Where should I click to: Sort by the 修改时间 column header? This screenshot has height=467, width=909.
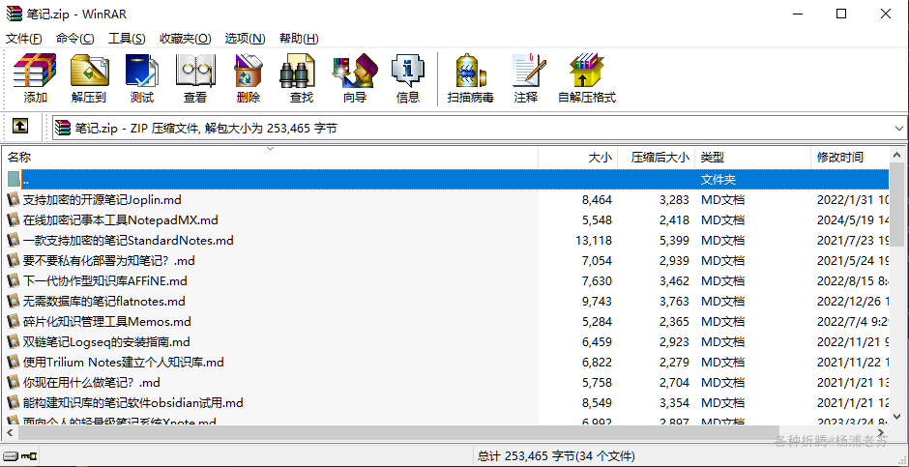[x=849, y=157]
